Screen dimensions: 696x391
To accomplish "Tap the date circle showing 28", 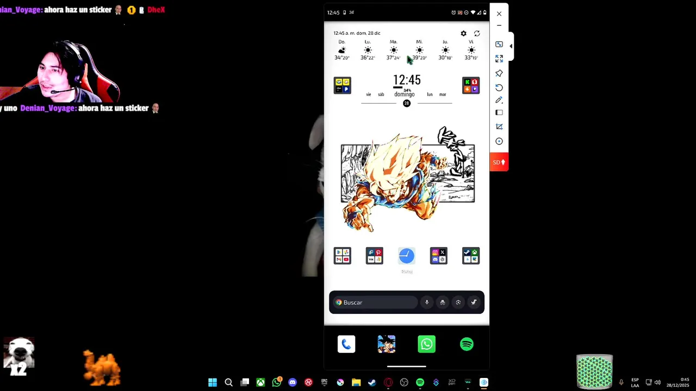I will tap(407, 103).
